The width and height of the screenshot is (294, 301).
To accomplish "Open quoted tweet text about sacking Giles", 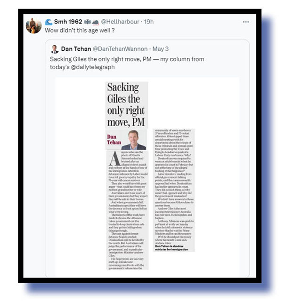I will 127,63.
